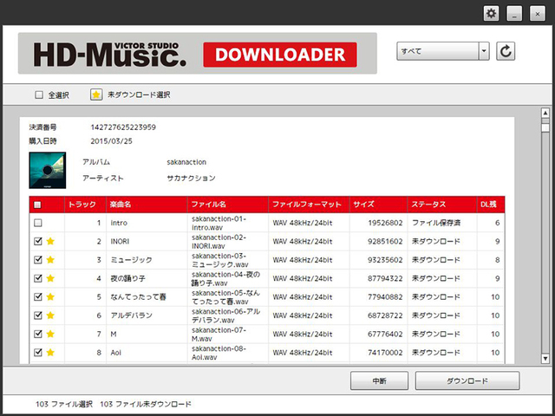
Task: Uncheck the 夜の踊り子 track checkbox
Action: [x=38, y=278]
